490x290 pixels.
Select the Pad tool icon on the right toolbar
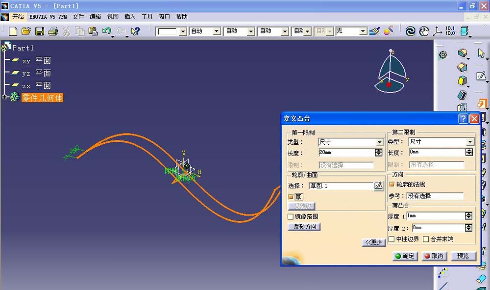462,53
